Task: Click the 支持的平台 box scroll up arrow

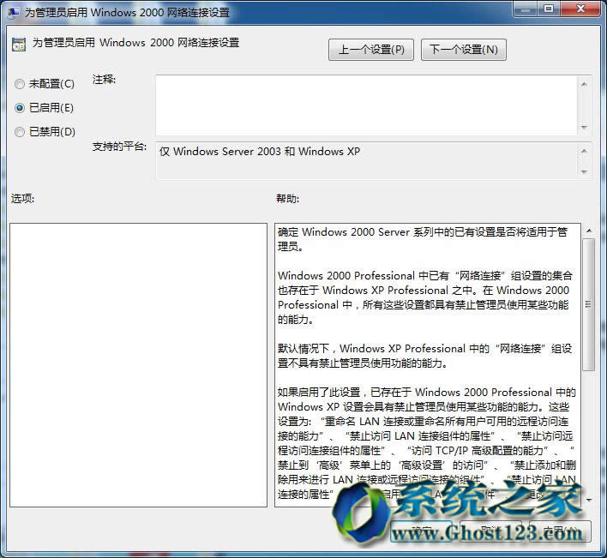Action: point(584,151)
